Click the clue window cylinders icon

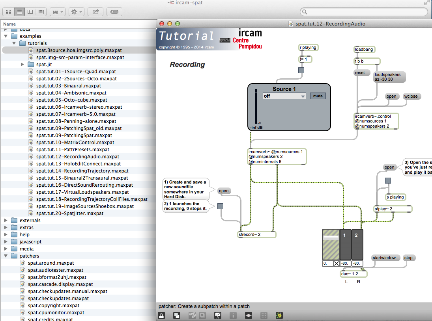[x=192, y=315]
